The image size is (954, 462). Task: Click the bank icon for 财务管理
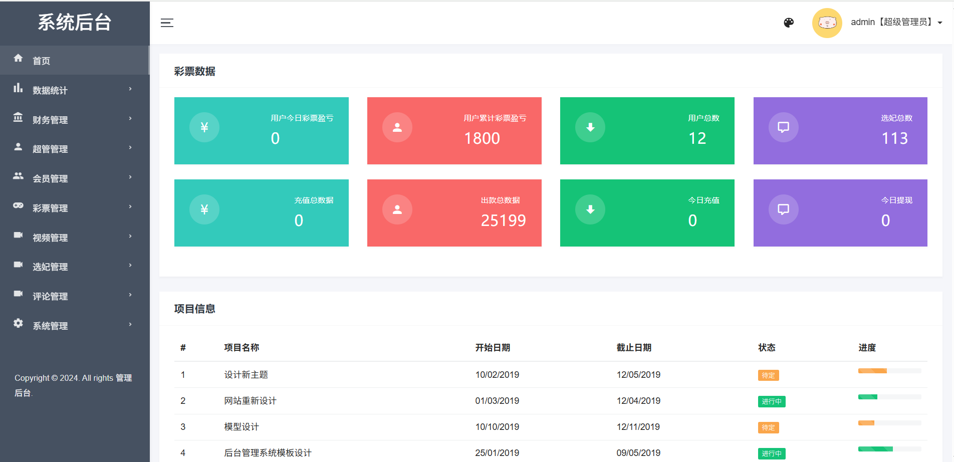click(x=19, y=117)
